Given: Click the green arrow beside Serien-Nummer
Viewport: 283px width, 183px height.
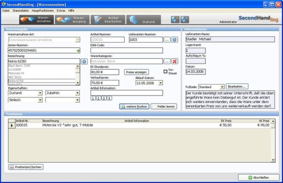Looking at the screenshot, I should (x=78, y=50).
